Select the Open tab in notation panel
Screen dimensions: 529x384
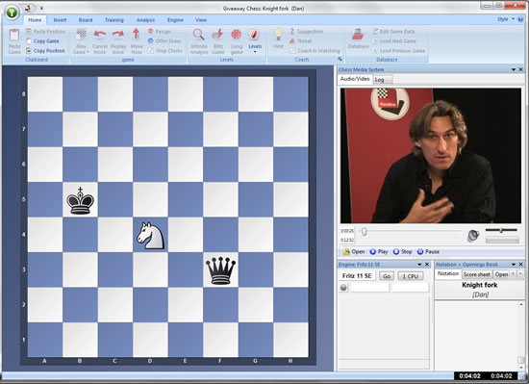(501, 274)
